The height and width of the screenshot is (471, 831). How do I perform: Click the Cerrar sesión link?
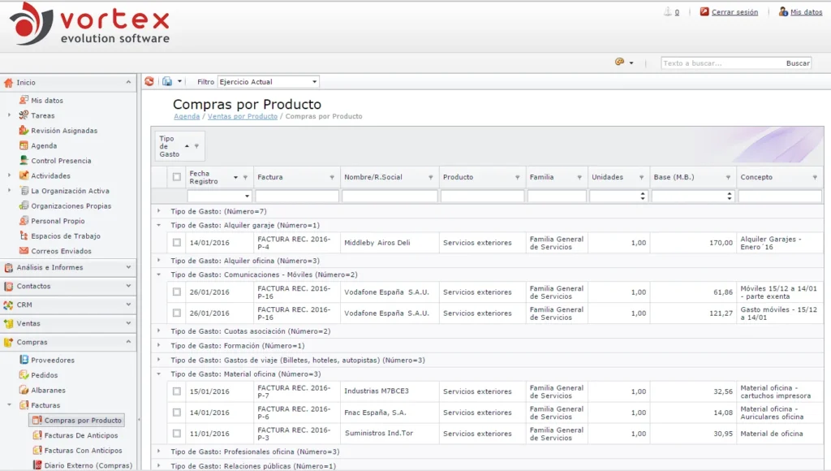pyautogui.click(x=734, y=11)
